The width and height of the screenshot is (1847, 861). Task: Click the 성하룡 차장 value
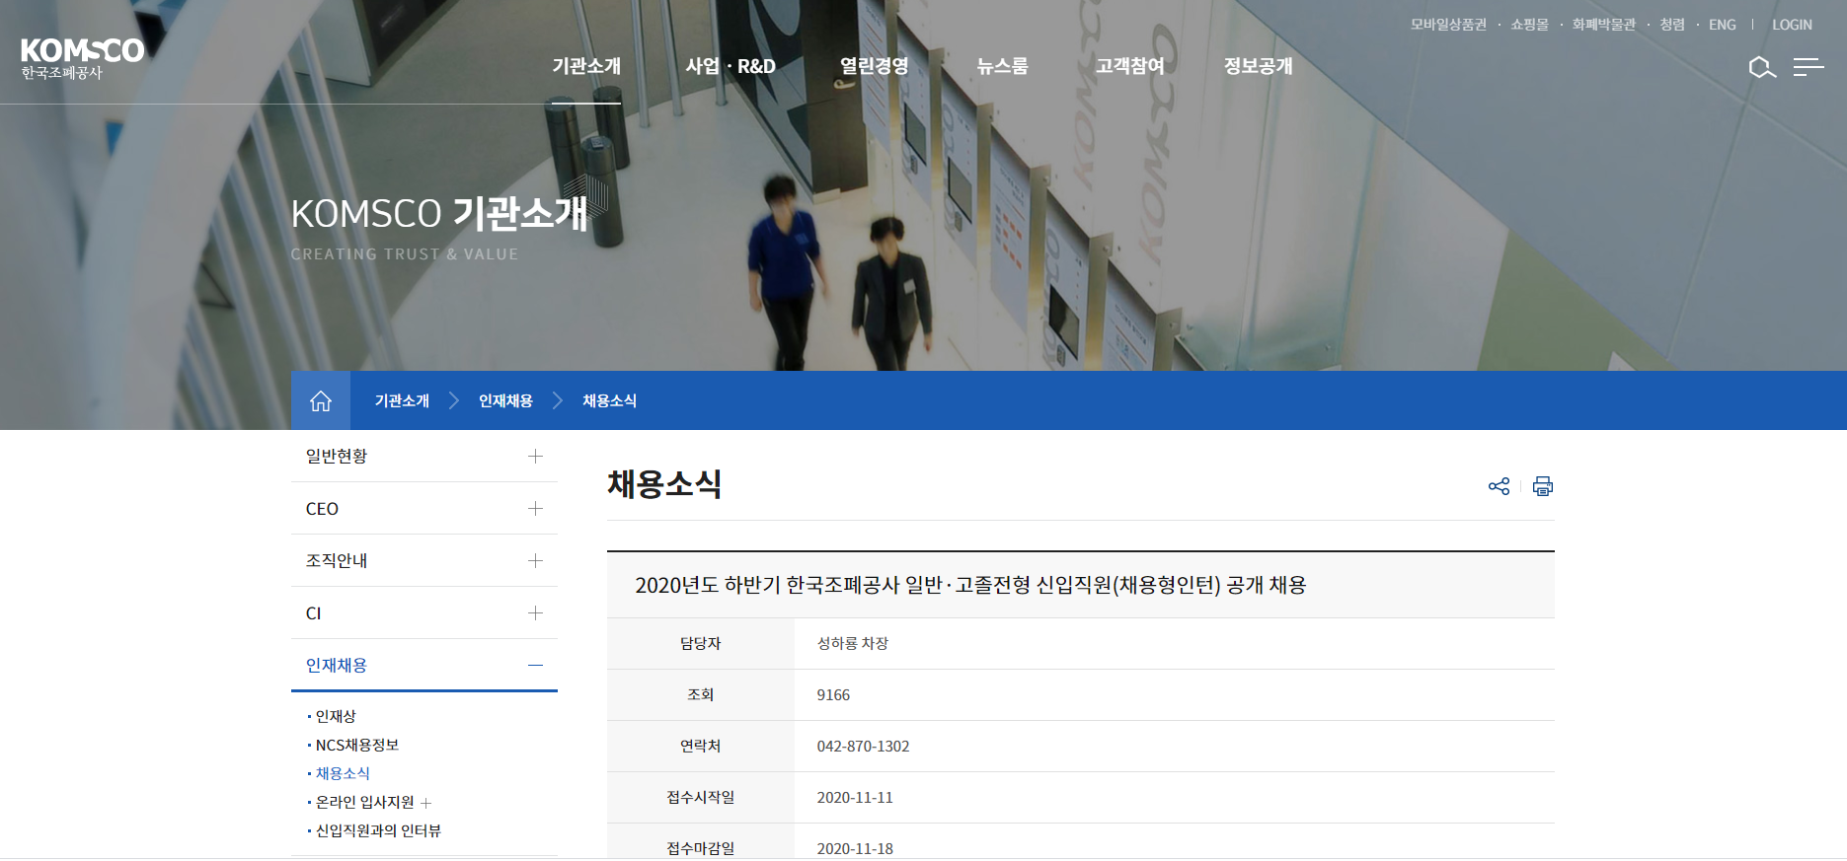point(853,643)
